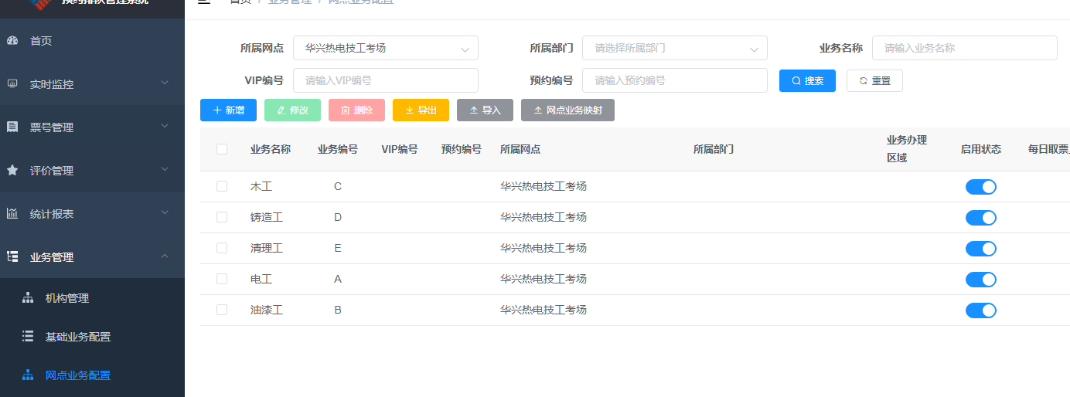
Task: Click the 票号管理 ticket icon
Action: (12, 127)
